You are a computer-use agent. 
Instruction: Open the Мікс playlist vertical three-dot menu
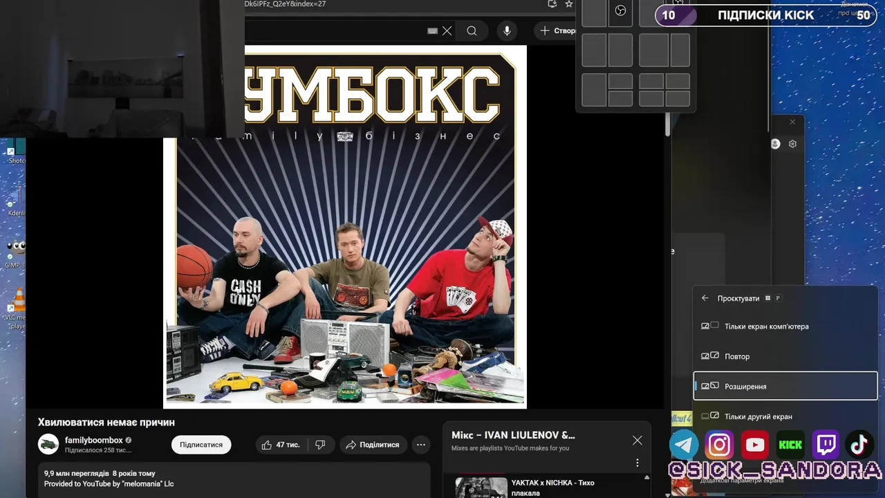[637, 463]
